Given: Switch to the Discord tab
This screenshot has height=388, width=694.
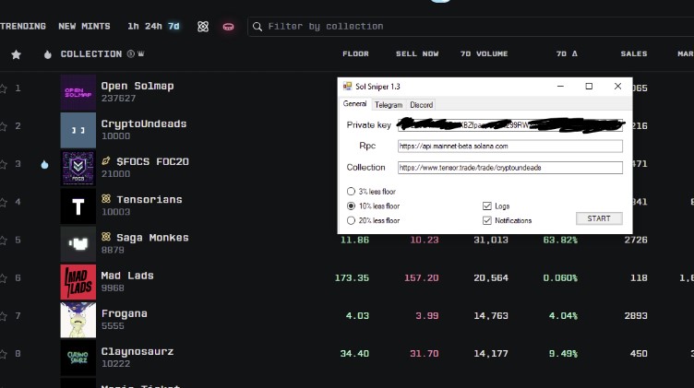Looking at the screenshot, I should pyautogui.click(x=422, y=105).
